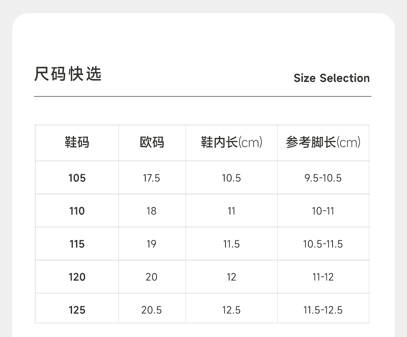This screenshot has width=407, height=337.
Task: Click EU size 19 cell
Action: coord(151,244)
